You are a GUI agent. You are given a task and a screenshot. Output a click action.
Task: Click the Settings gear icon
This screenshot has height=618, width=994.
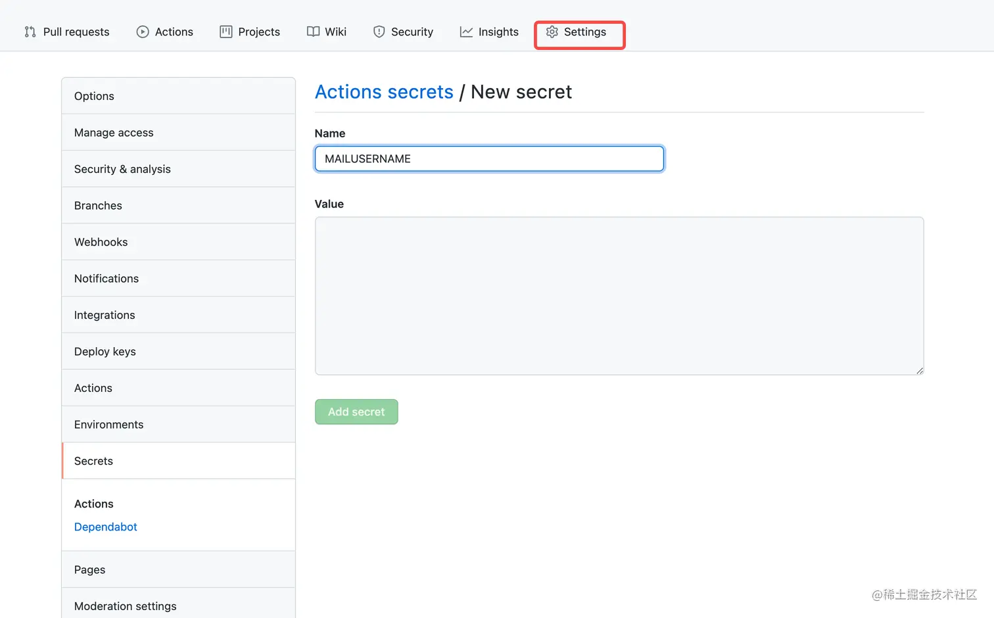click(x=552, y=32)
